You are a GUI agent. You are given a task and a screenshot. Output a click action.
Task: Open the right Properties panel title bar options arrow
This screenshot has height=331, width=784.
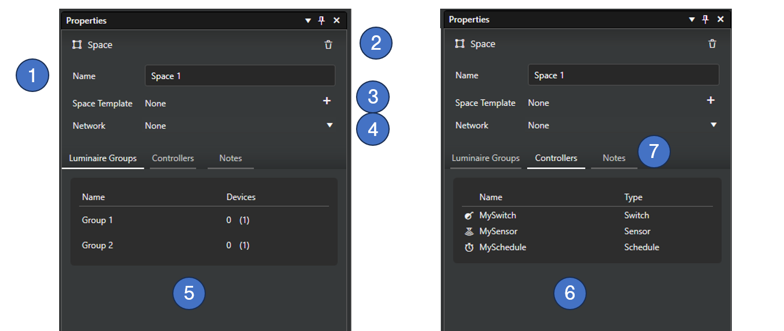692,20
